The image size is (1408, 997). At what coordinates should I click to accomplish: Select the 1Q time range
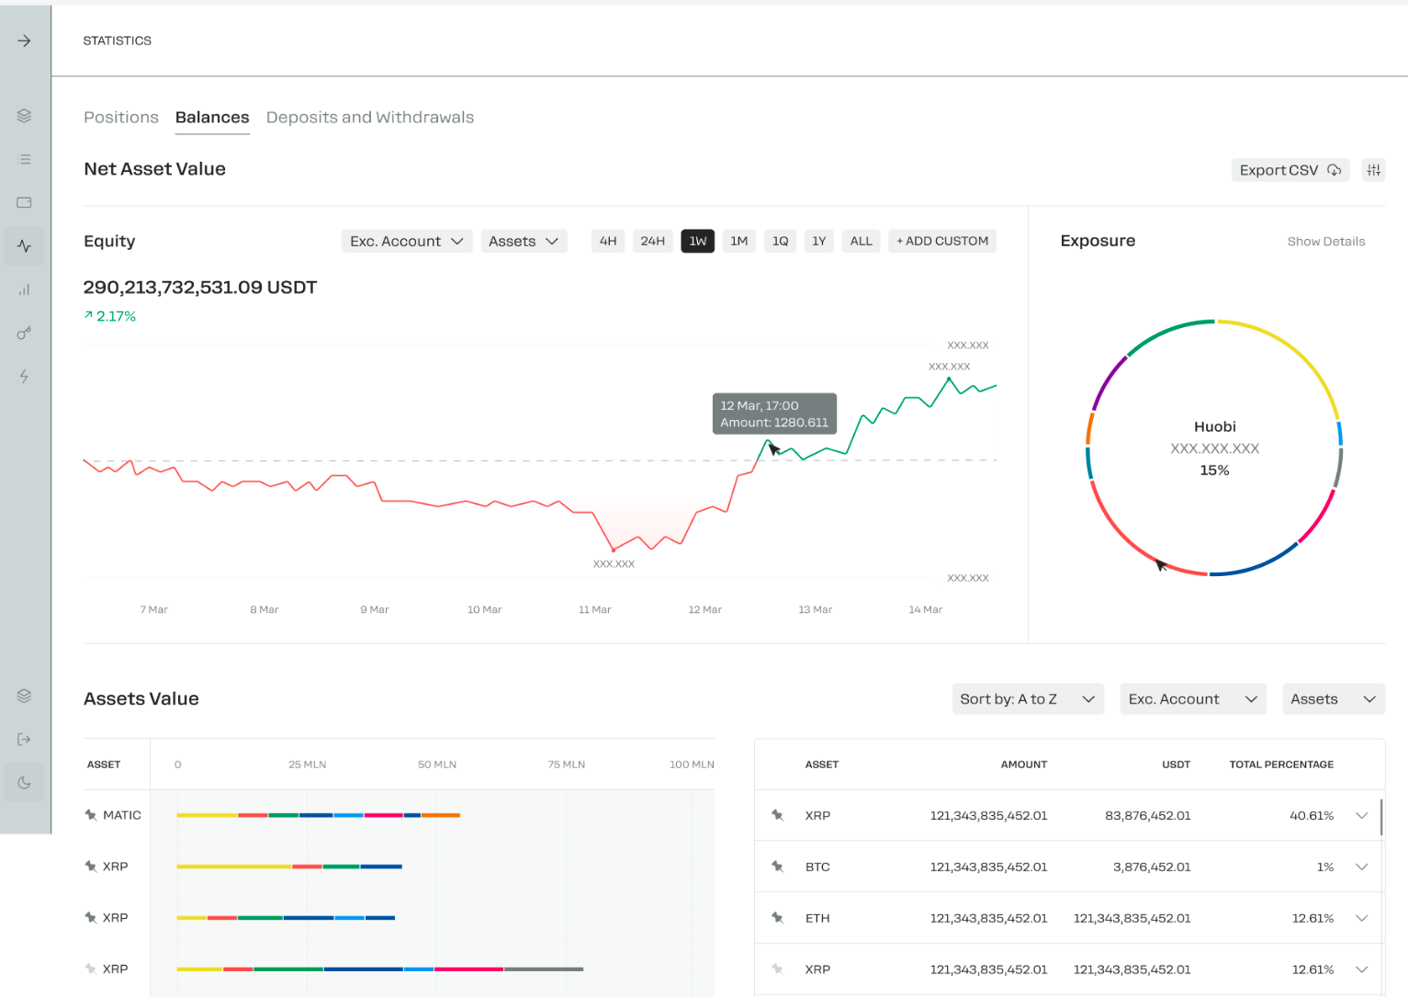pos(781,241)
